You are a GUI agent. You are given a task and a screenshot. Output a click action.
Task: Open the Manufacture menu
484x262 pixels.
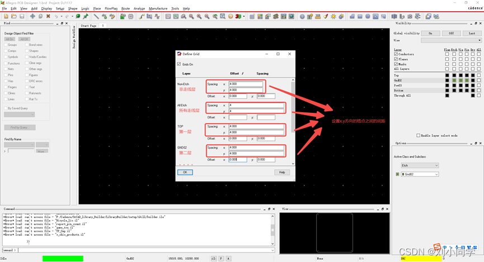pos(158,9)
